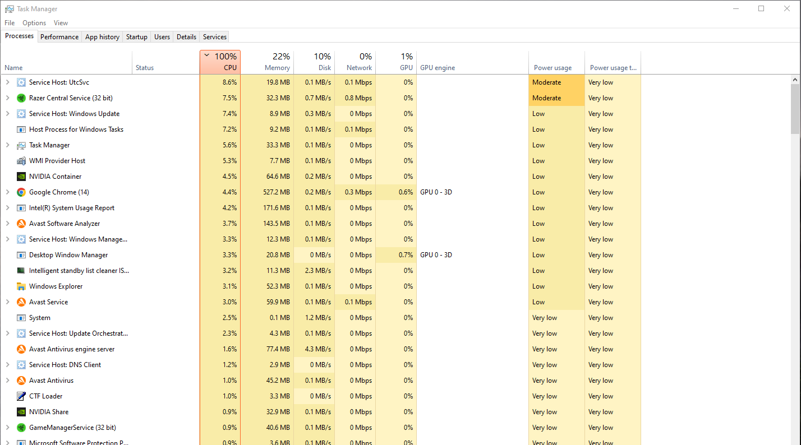Sort by the Power usage column header
801x445 pixels.
coord(556,62)
